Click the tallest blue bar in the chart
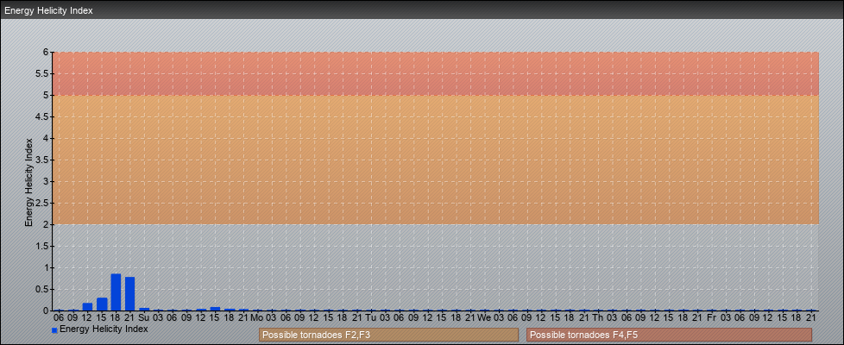 (x=116, y=292)
